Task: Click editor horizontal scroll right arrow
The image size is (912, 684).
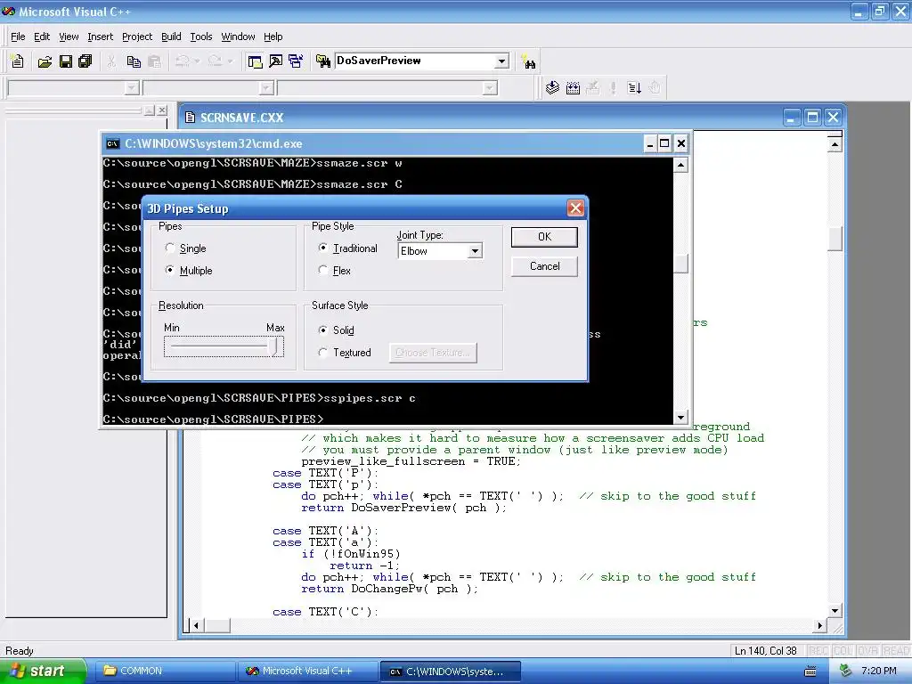Action: 819,626
